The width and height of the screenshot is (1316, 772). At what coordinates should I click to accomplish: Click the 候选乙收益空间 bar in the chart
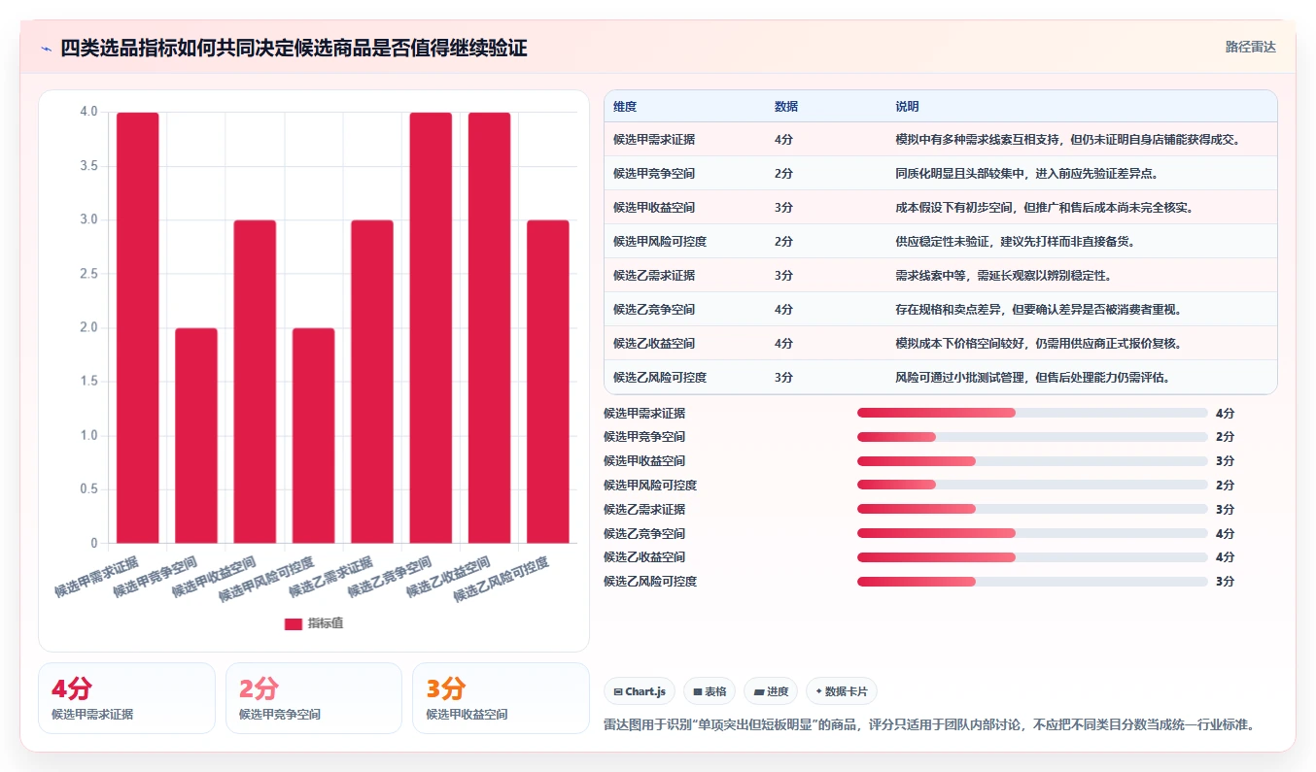coord(489,328)
